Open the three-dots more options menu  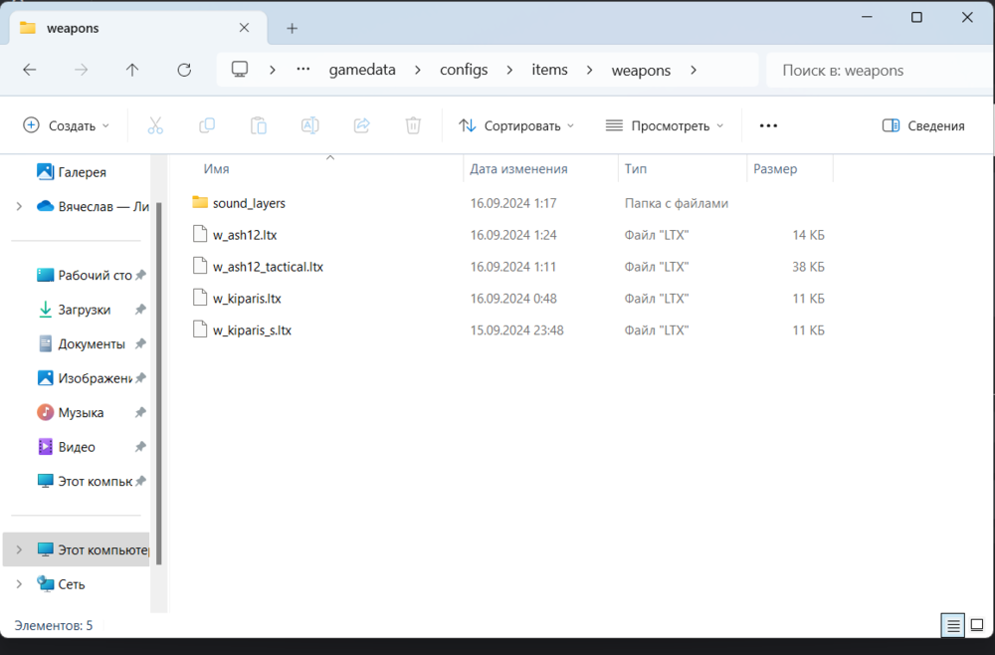click(x=768, y=125)
